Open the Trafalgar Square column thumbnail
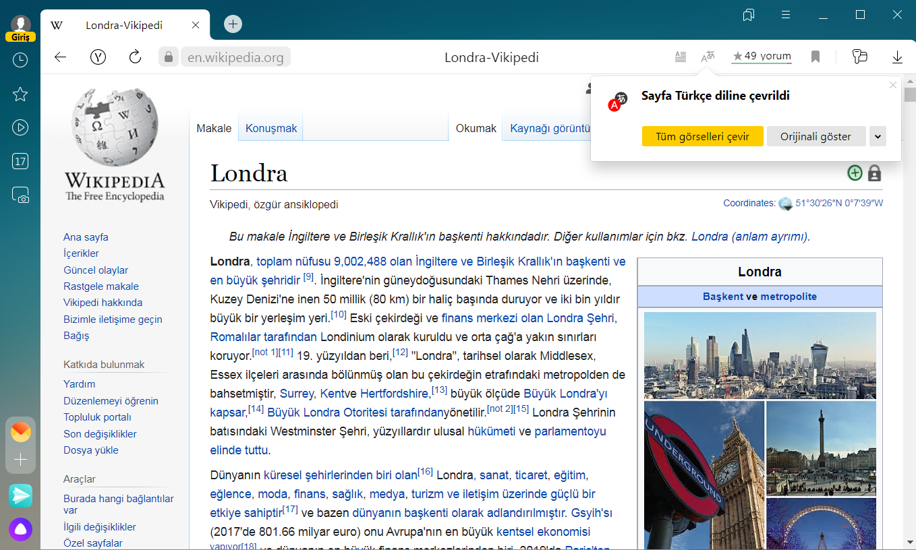Viewport: 916px width, 550px height. (821, 448)
